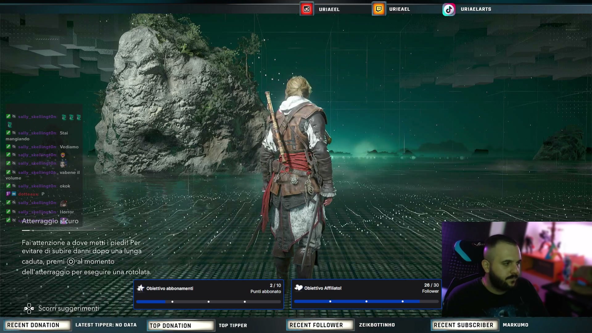The height and width of the screenshot is (333, 592).
Task: Click the Instagram icon in top bar
Action: 306,9
